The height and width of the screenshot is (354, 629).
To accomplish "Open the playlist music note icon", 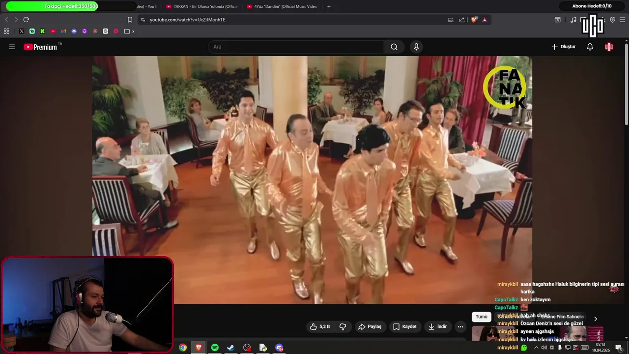I will [573, 20].
